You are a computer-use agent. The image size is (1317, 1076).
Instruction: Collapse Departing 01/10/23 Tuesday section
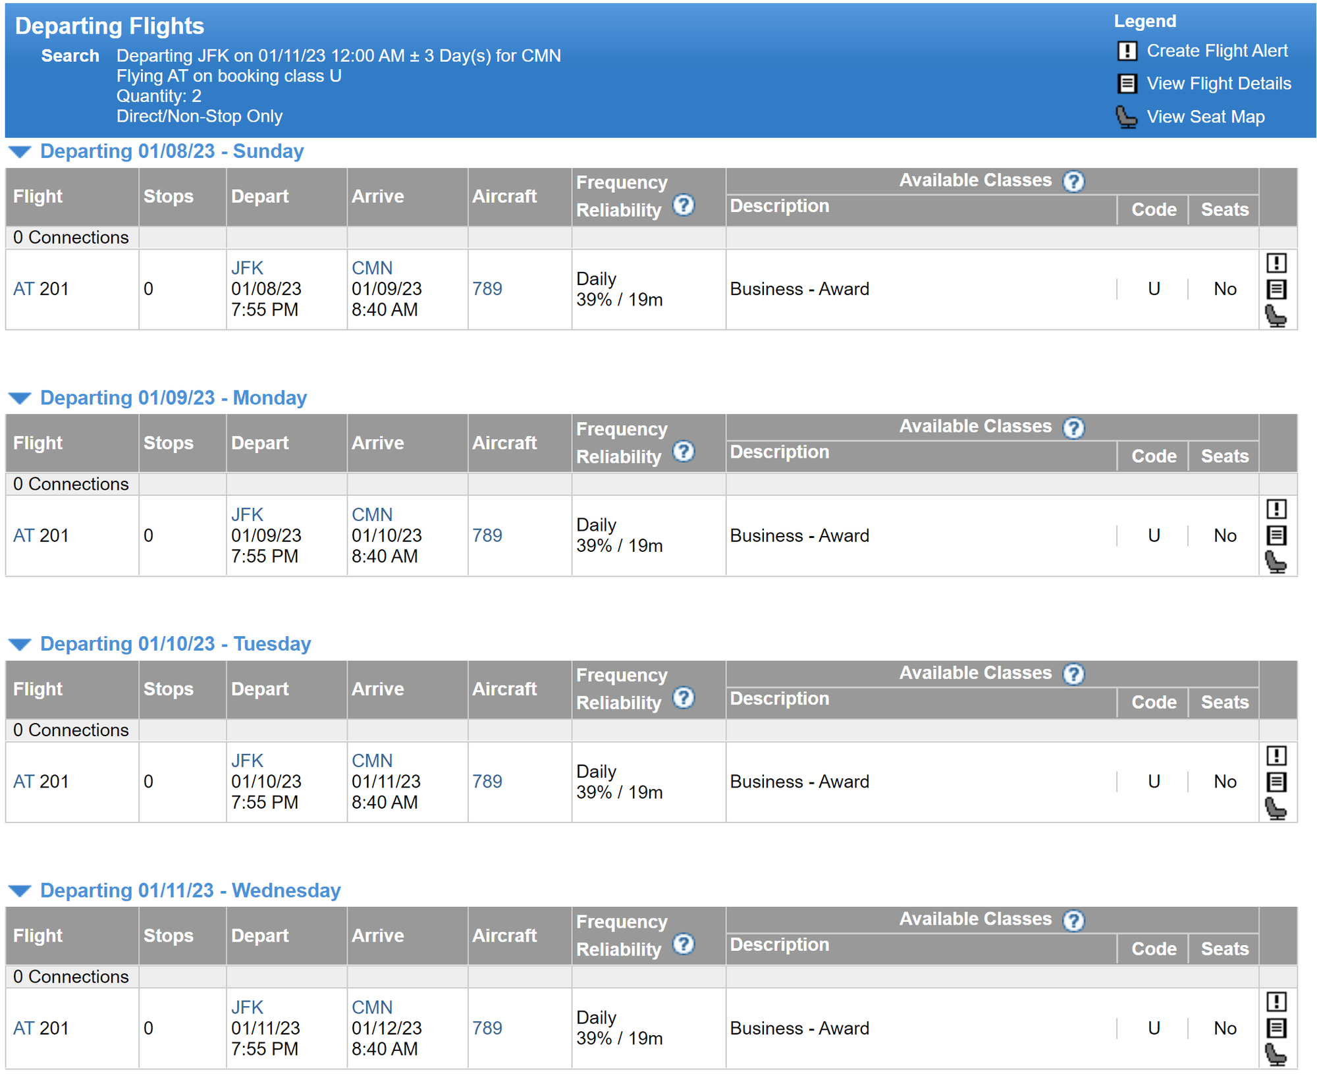click(20, 645)
